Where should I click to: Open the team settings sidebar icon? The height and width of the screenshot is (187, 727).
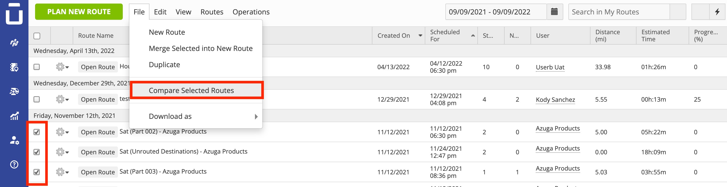point(14,140)
